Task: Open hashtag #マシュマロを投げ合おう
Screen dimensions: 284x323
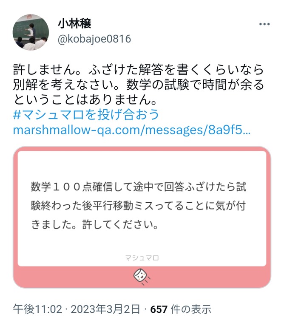Action: [86, 115]
